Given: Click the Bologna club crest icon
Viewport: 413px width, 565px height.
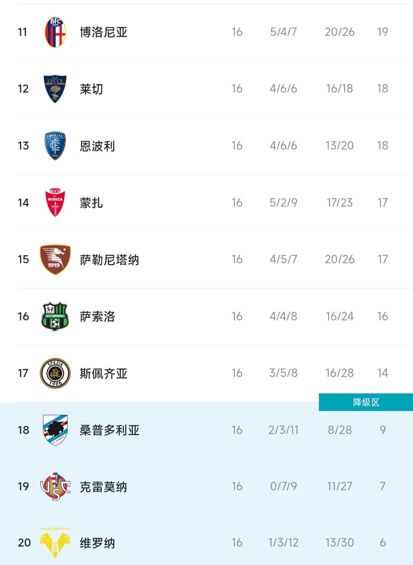Looking at the screenshot, I should [54, 32].
